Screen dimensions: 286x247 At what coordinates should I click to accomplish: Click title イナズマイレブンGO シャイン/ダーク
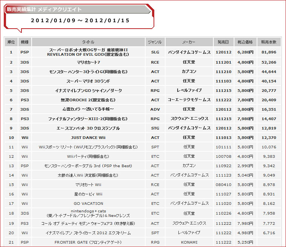click(x=88, y=90)
